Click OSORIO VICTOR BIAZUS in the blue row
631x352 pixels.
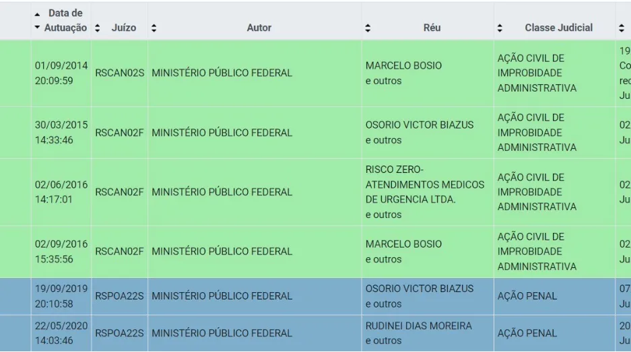point(420,289)
